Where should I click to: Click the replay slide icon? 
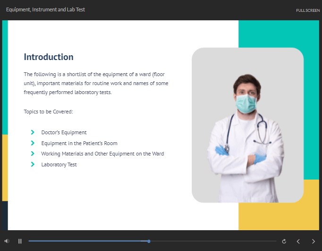[284, 242]
